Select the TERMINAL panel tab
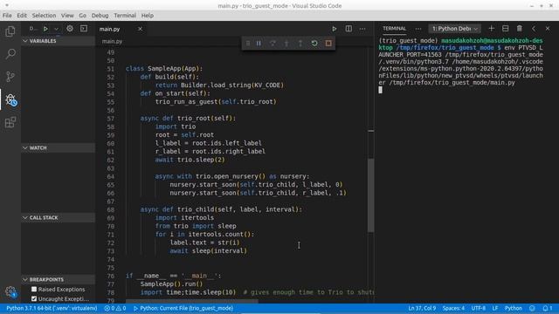 coord(394,29)
